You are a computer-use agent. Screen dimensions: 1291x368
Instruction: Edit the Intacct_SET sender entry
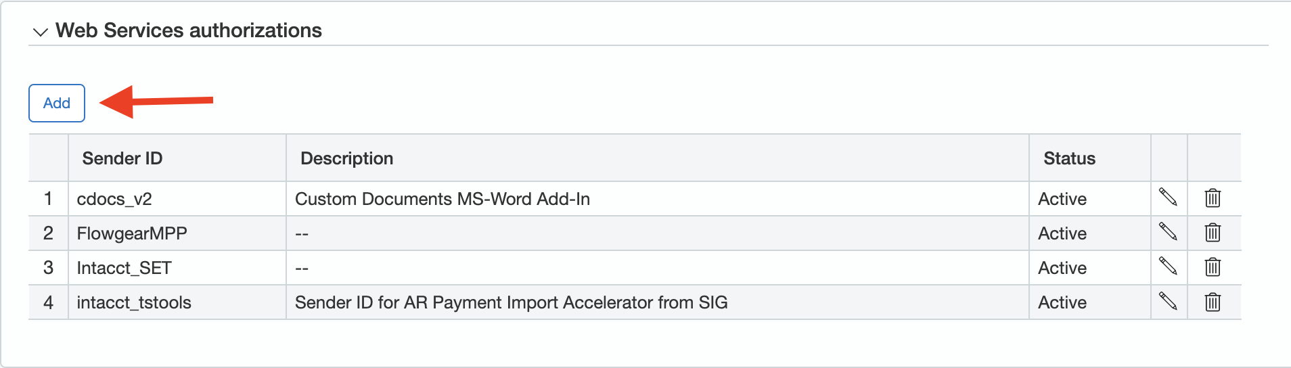[1168, 267]
